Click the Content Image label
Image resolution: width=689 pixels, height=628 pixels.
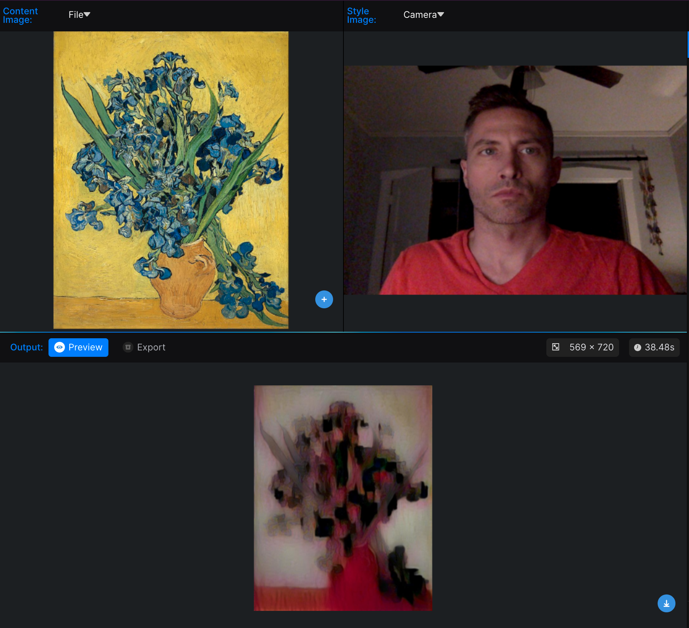pyautogui.click(x=20, y=15)
